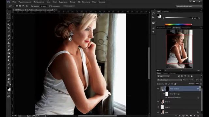Viewport: 209px width, 117px height.
Task: Switch to the Контуры tab
Action: coord(172,73)
